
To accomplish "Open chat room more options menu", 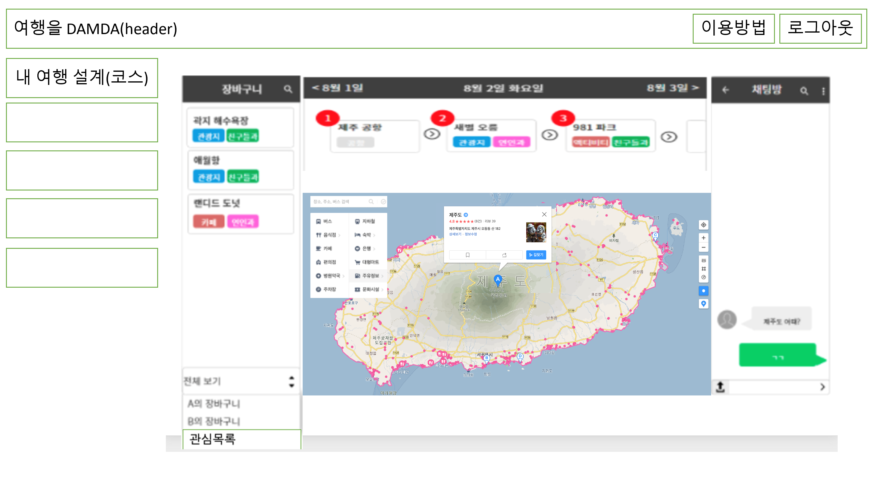I will point(823,91).
